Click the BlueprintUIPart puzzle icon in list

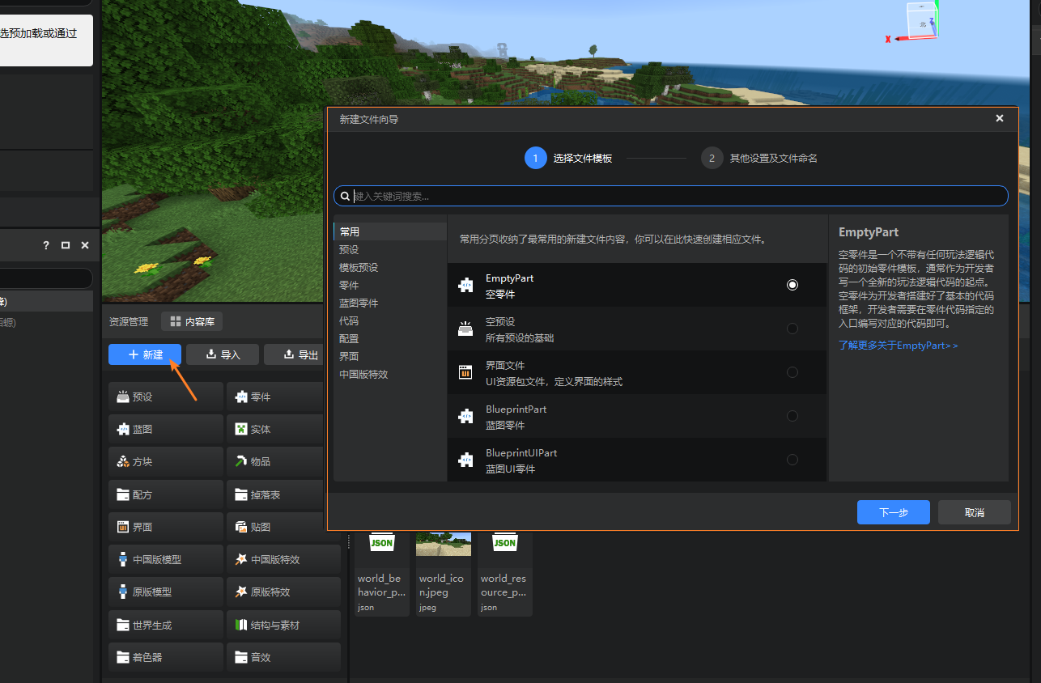pyautogui.click(x=465, y=460)
